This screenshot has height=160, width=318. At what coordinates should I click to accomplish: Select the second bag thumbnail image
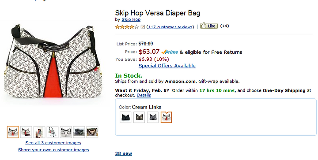pos(26,132)
